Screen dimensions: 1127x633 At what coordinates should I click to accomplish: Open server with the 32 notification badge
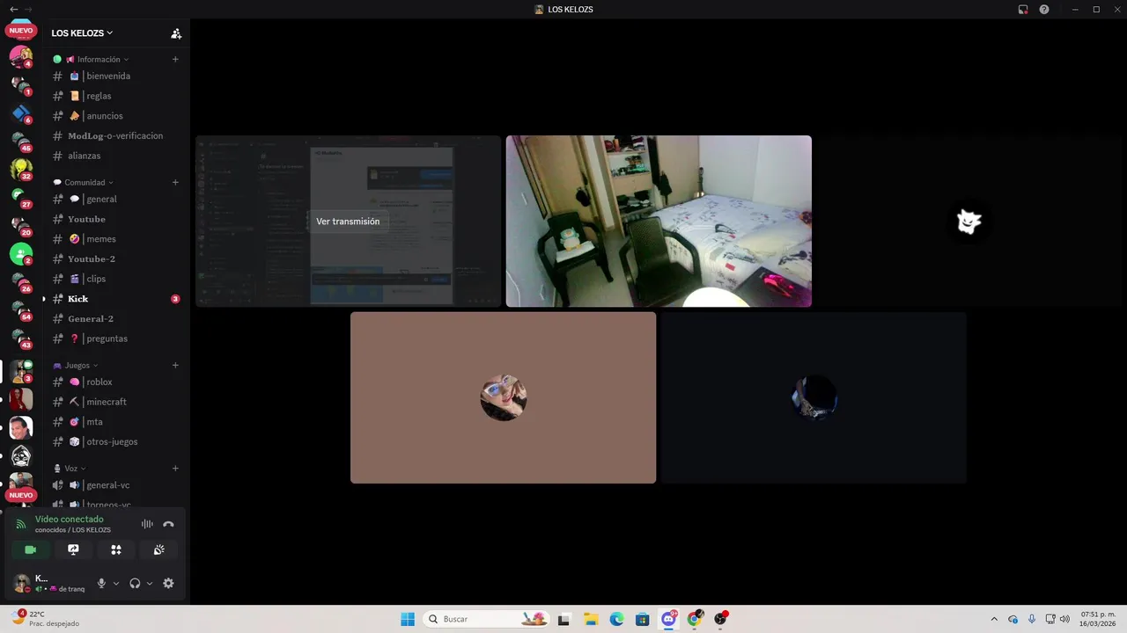21,169
